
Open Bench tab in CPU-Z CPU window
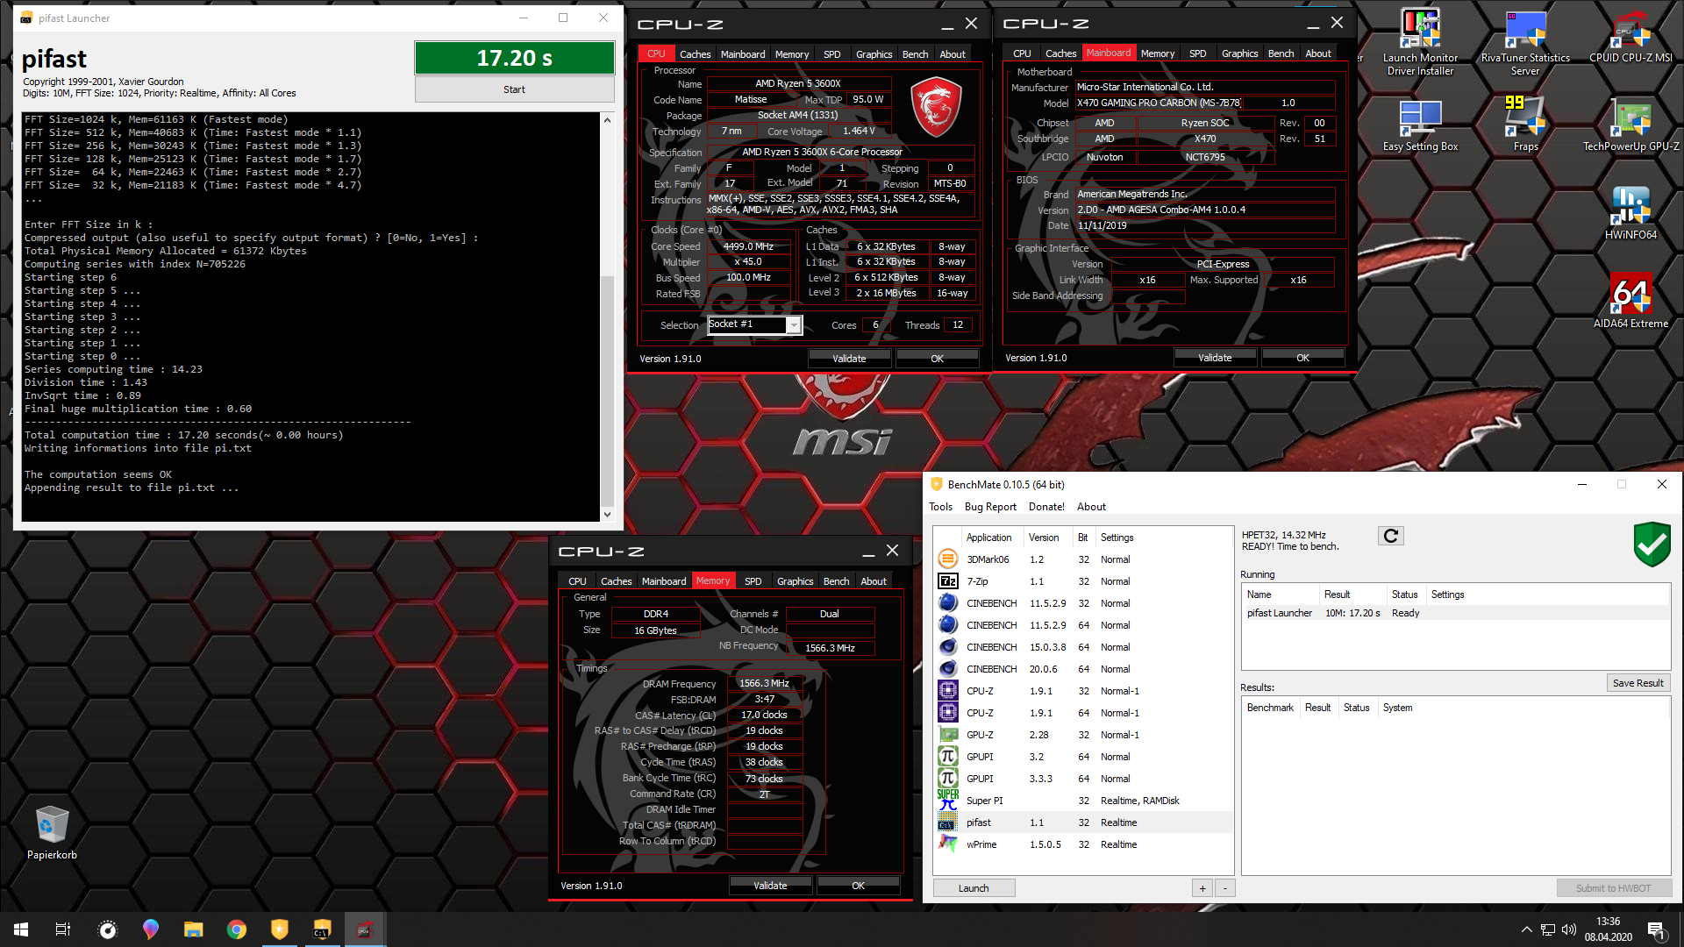click(x=915, y=54)
